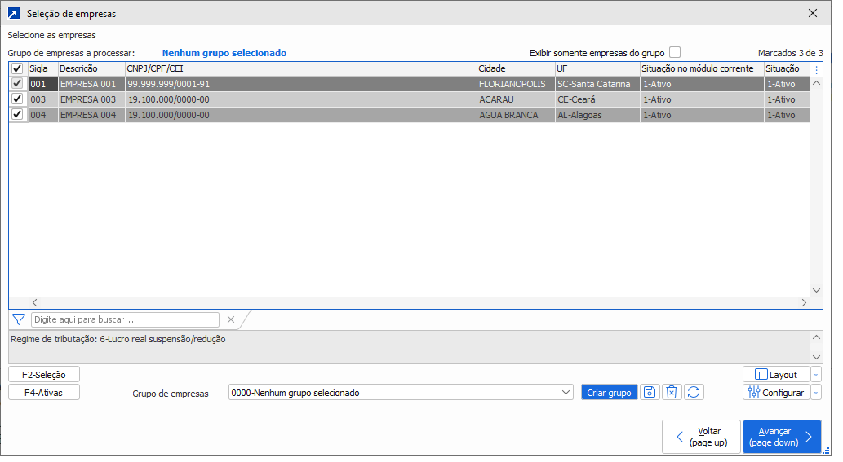The width and height of the screenshot is (843, 462).
Task: Open the Layout button with table icon
Action: [775, 374]
